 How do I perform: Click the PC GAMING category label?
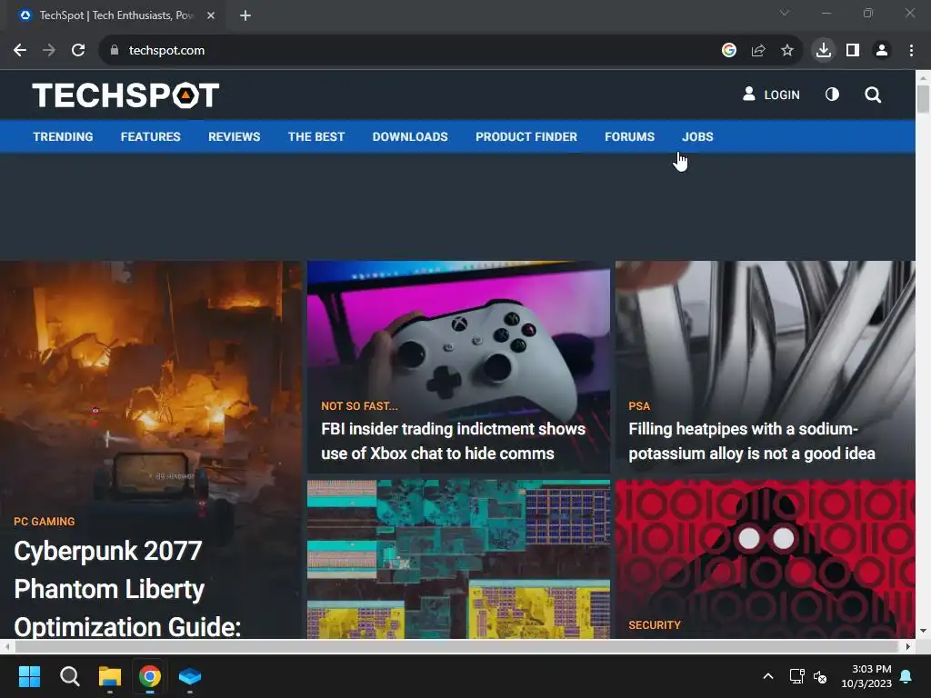point(44,521)
